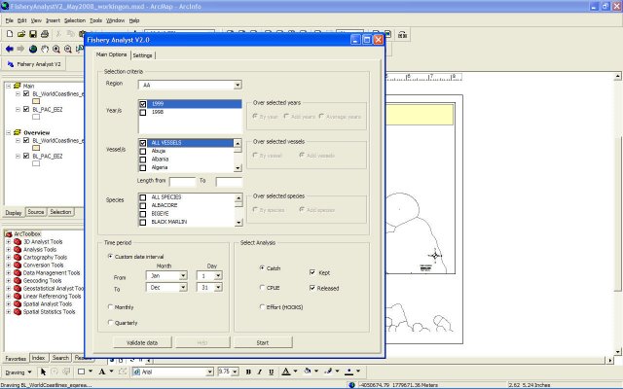Collapse the Overview data frame
This screenshot has height=389, width=623.
[9, 132]
